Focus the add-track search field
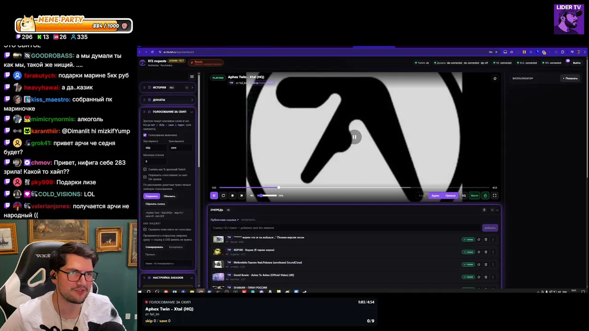The width and height of the screenshot is (589, 331). (x=346, y=228)
